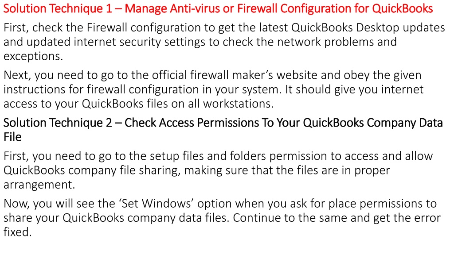Click the red Solution Technique 1 heading
The image size is (454, 255).
218,9
